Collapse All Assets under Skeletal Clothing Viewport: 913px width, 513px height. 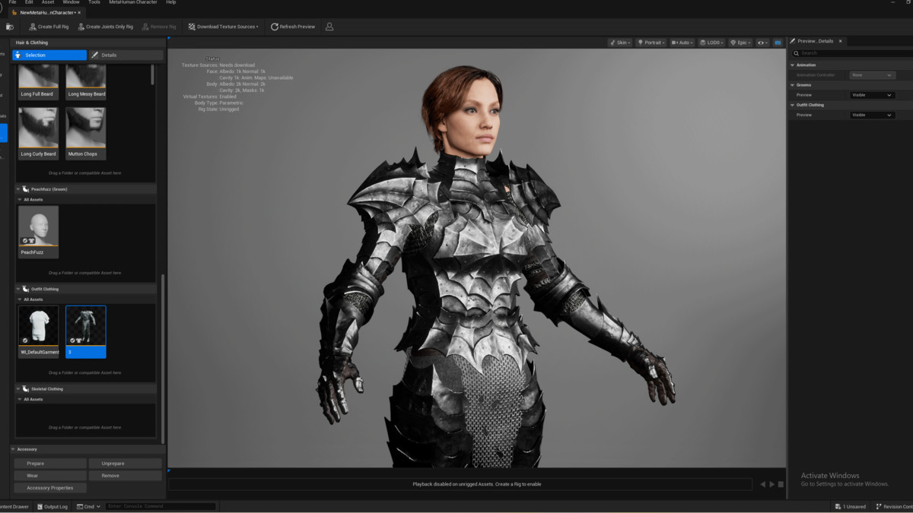click(21, 399)
